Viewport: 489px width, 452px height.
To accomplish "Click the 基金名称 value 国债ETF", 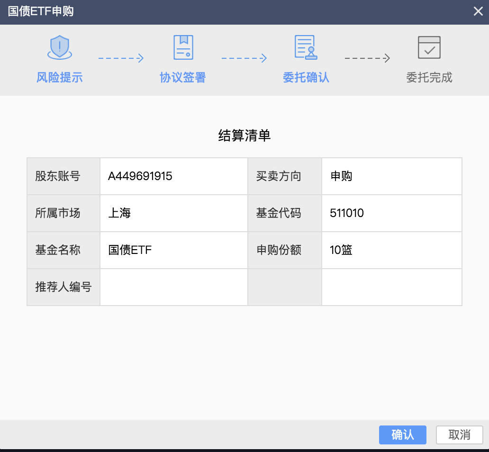I will pyautogui.click(x=130, y=250).
